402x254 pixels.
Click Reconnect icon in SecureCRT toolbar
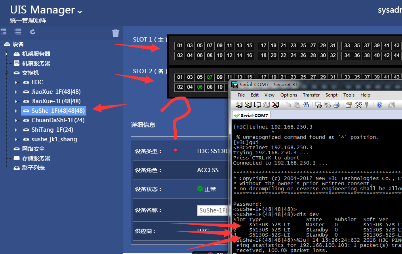pyautogui.click(x=267, y=105)
